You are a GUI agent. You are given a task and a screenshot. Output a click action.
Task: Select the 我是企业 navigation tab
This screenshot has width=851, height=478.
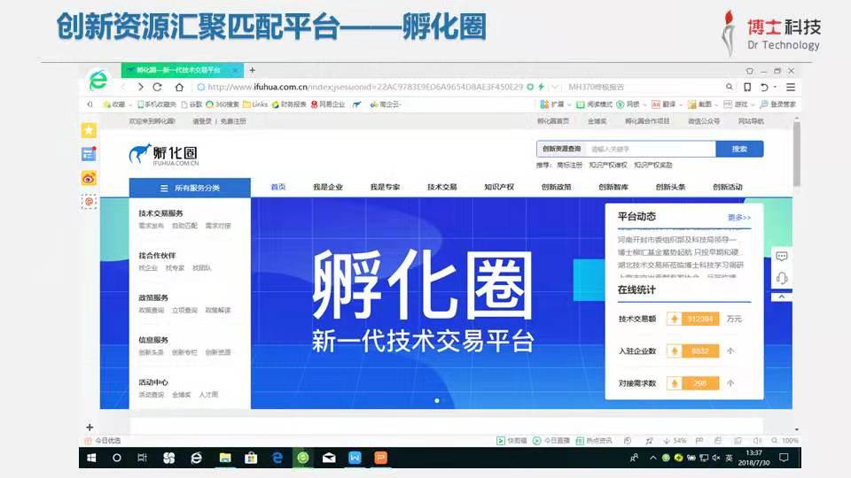[328, 187]
